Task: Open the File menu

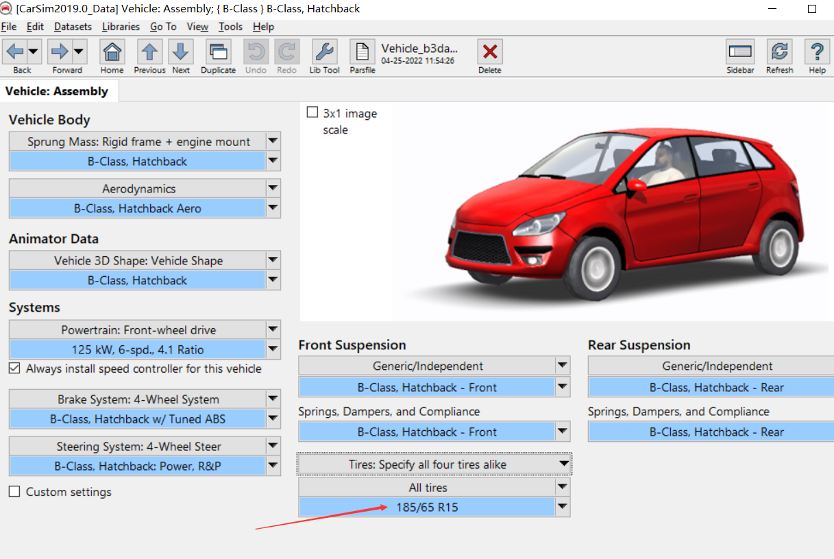Action: [x=9, y=27]
